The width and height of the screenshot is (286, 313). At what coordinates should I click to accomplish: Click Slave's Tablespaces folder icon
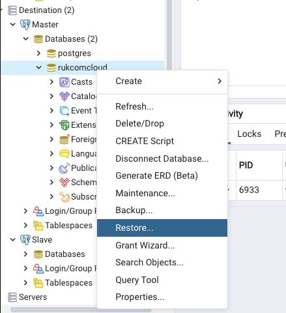coord(38,283)
